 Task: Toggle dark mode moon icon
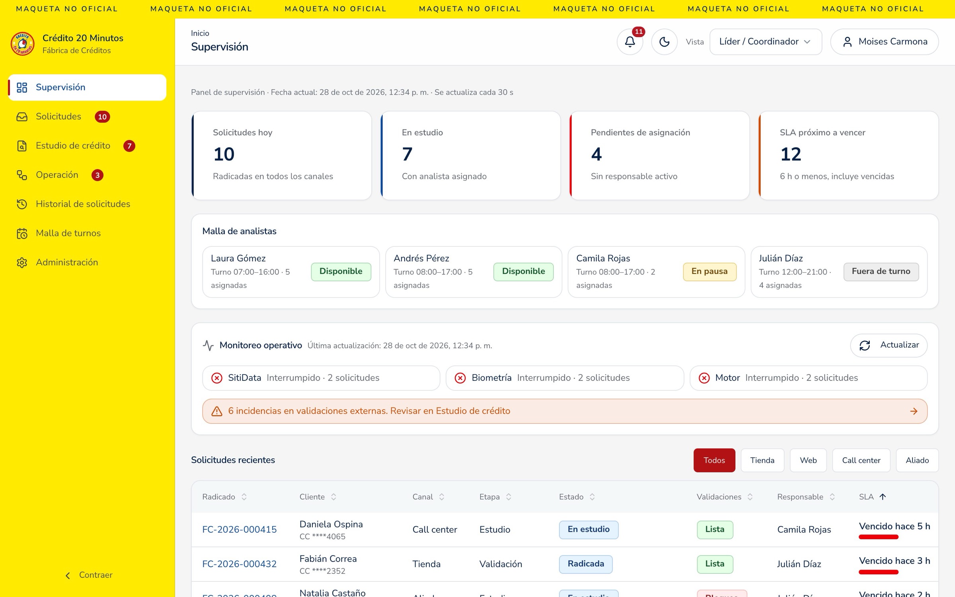664,42
